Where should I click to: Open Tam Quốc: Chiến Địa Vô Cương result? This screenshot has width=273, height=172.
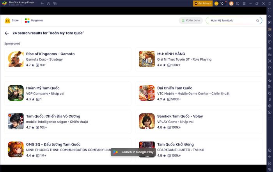click(68, 122)
